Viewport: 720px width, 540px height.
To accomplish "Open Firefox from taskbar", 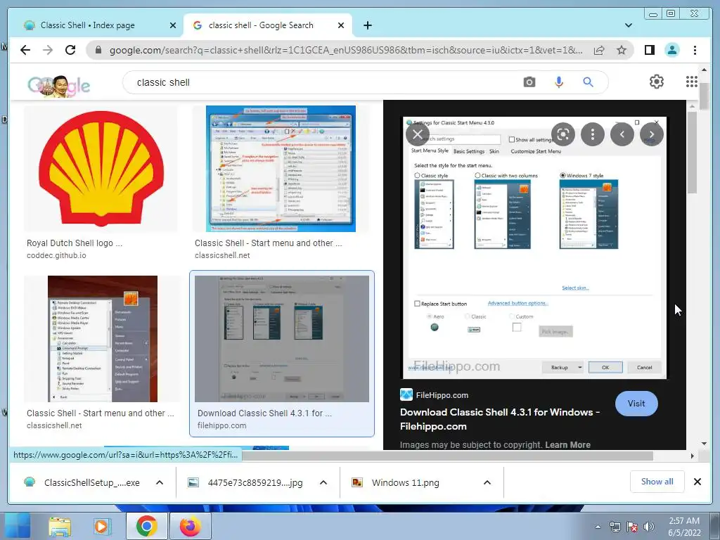I will pyautogui.click(x=190, y=526).
